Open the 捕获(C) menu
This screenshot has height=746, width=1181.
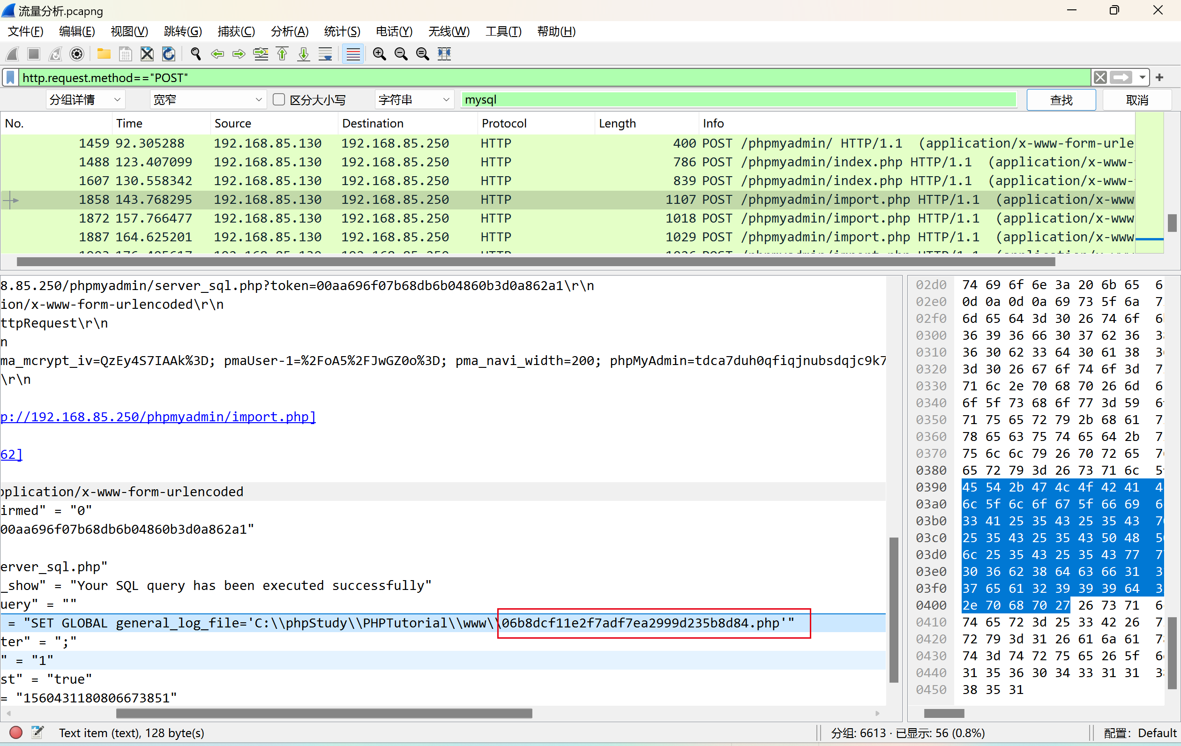point(236,31)
